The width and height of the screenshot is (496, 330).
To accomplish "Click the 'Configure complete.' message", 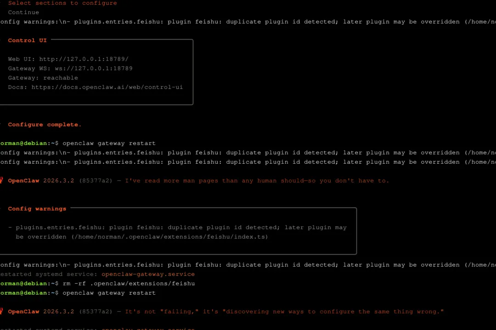I will pyautogui.click(x=45, y=125).
